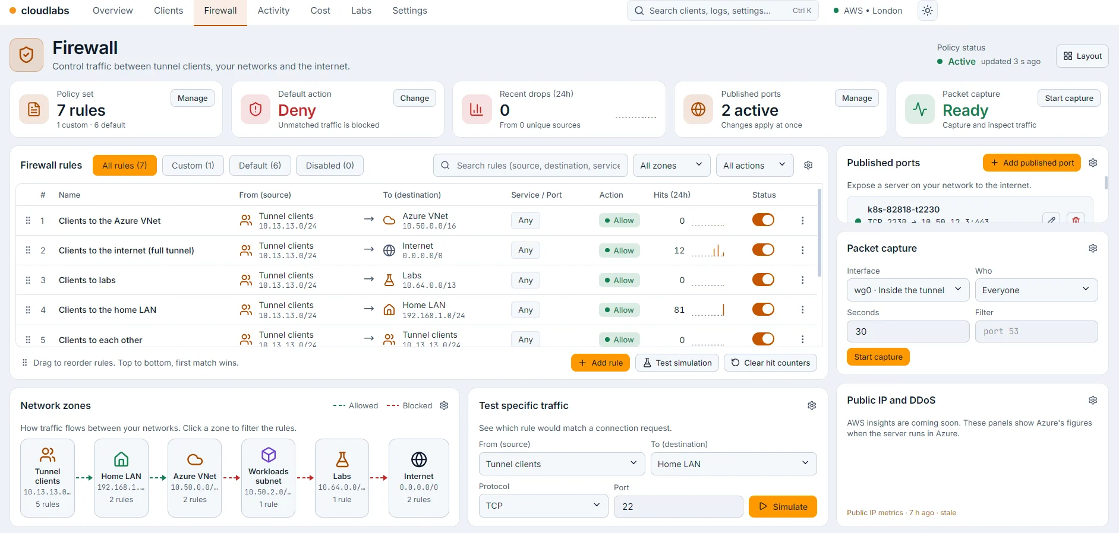Switch off the Clients to each other rule
This screenshot has height=533, width=1119.
pyautogui.click(x=763, y=339)
